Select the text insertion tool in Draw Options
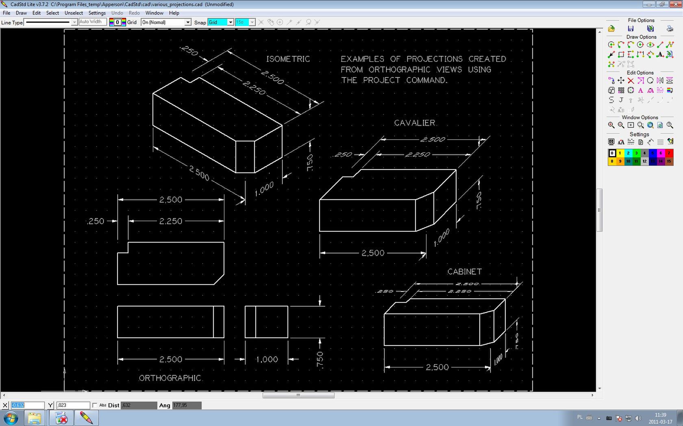The width and height of the screenshot is (683, 426). point(660,54)
